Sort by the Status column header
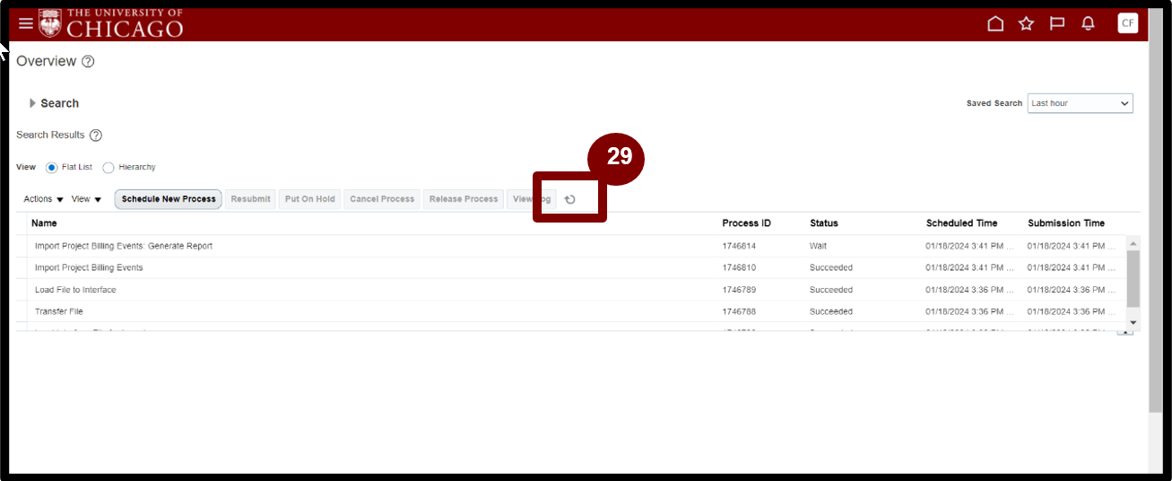 point(824,223)
